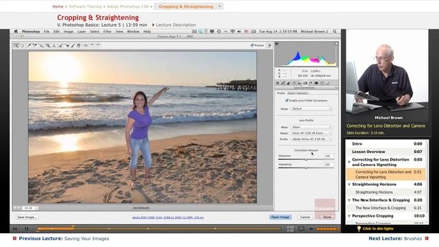Open the Presets panel icon
The width and height of the screenshot is (439, 247).
pos(322,83)
